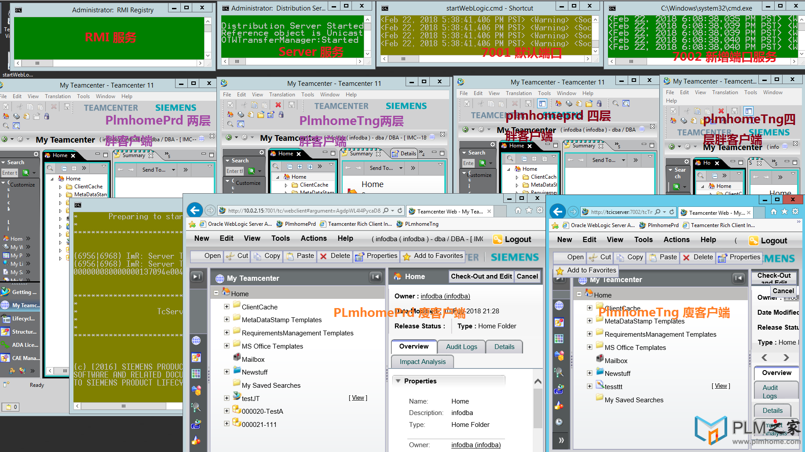Expand tessttt item in 7002 web client

[x=589, y=386]
